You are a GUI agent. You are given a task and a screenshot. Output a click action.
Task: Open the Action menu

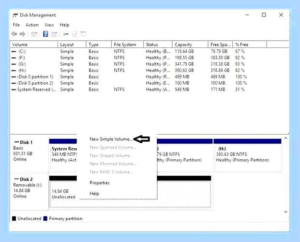tap(32, 25)
